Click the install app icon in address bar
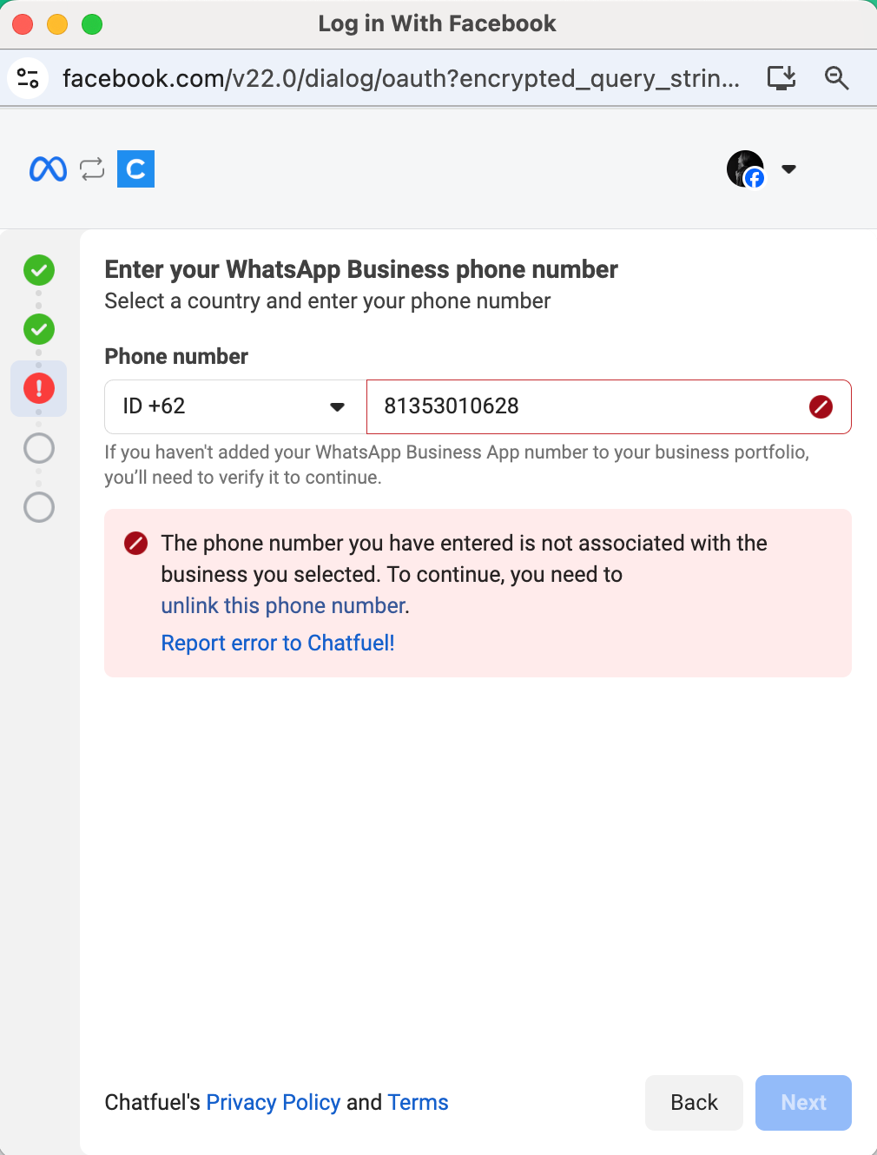The height and width of the screenshot is (1155, 877). click(x=781, y=78)
